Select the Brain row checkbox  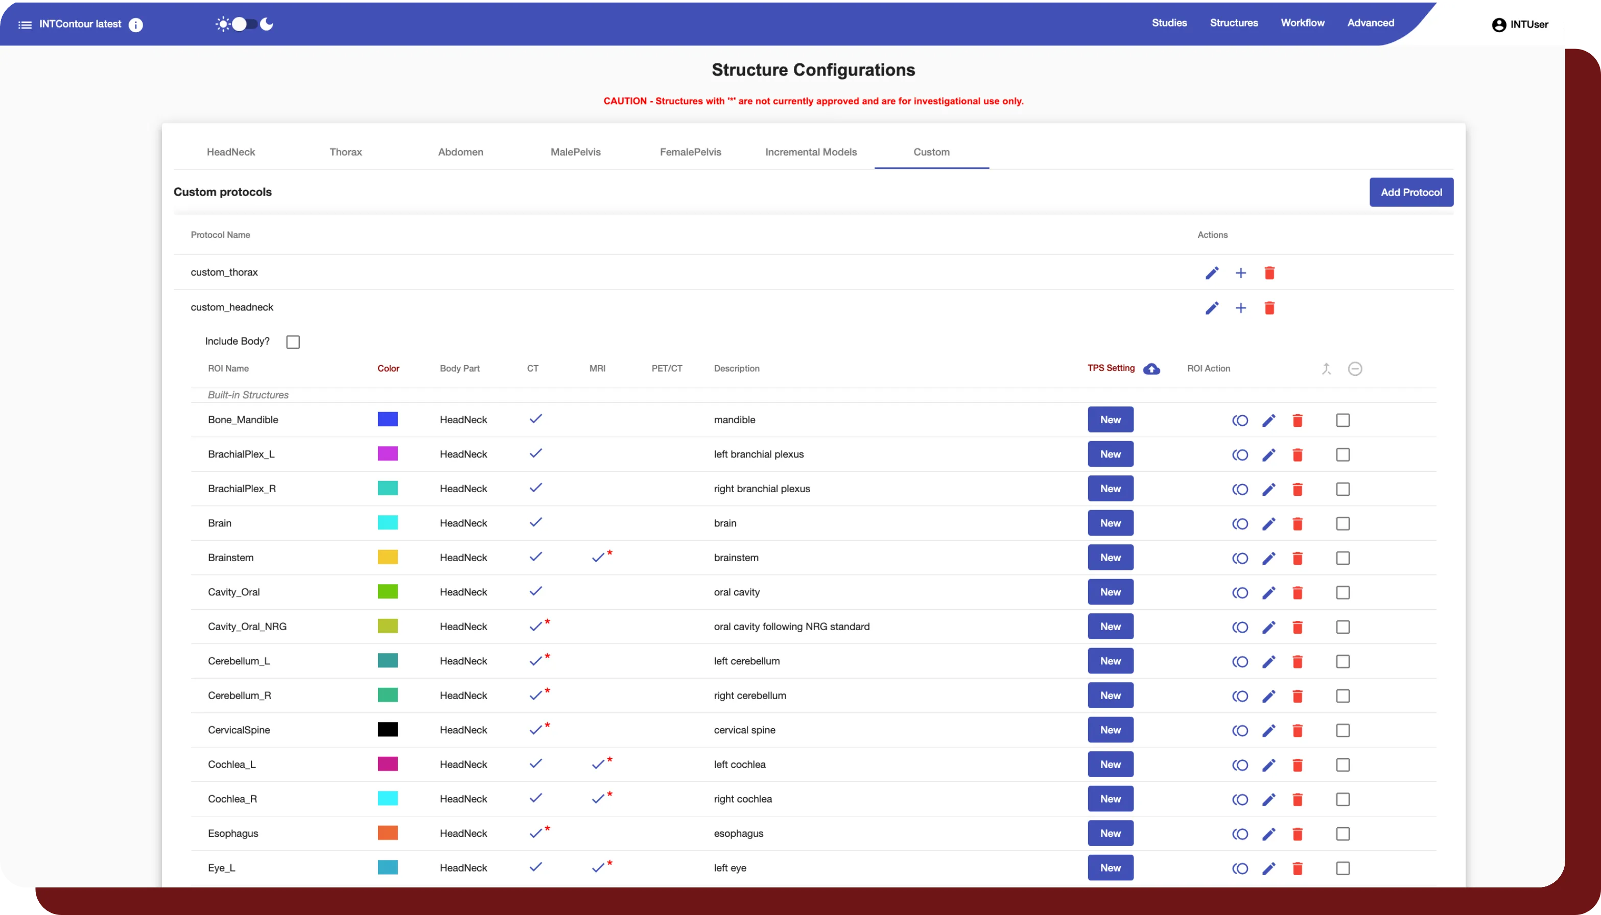[1343, 523]
